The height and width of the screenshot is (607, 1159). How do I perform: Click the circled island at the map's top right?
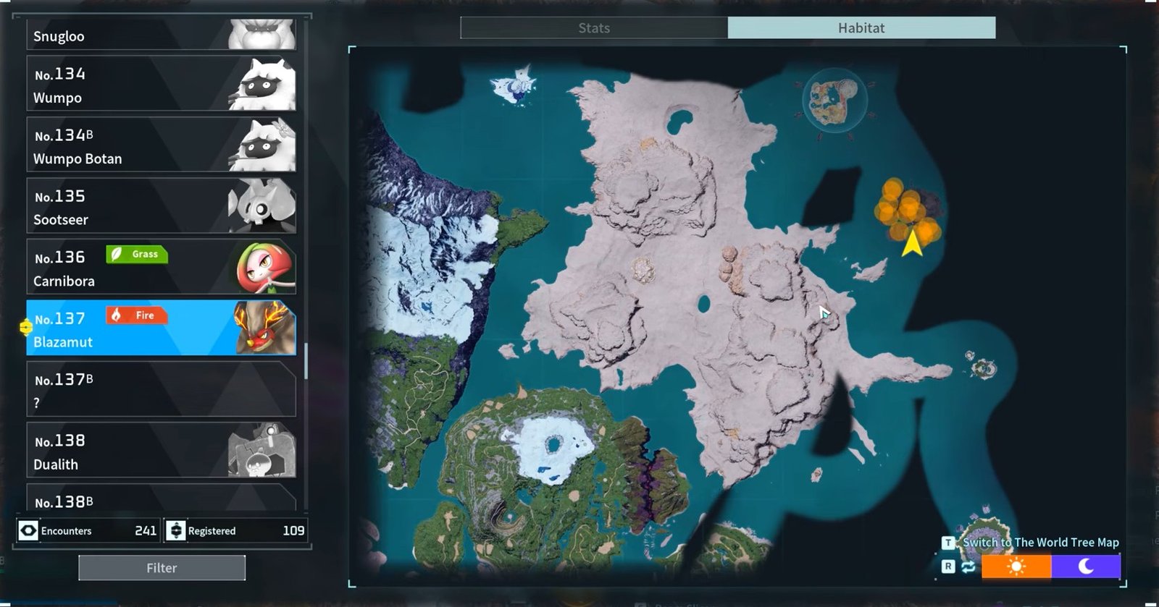pyautogui.click(x=834, y=101)
